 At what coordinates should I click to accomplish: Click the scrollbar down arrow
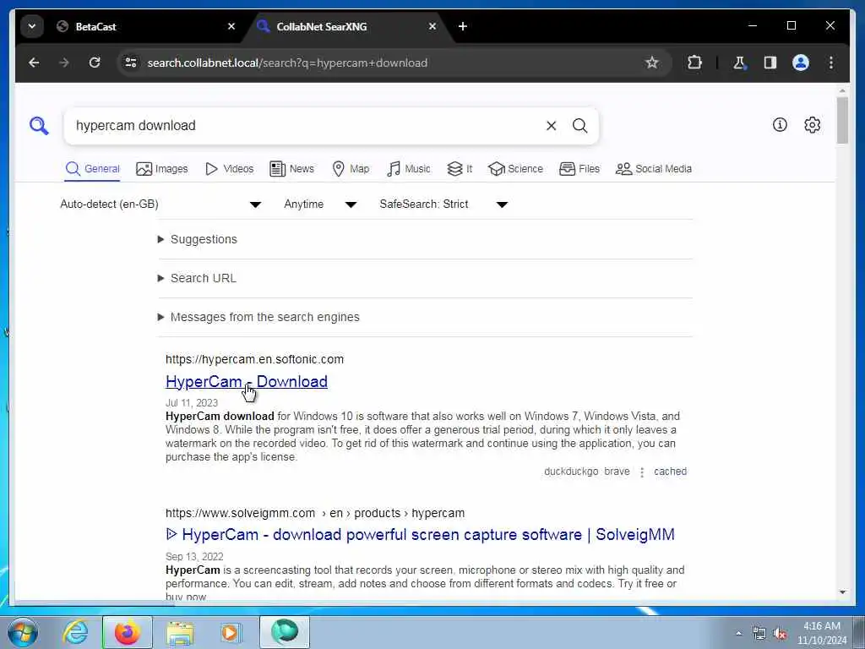point(842,592)
